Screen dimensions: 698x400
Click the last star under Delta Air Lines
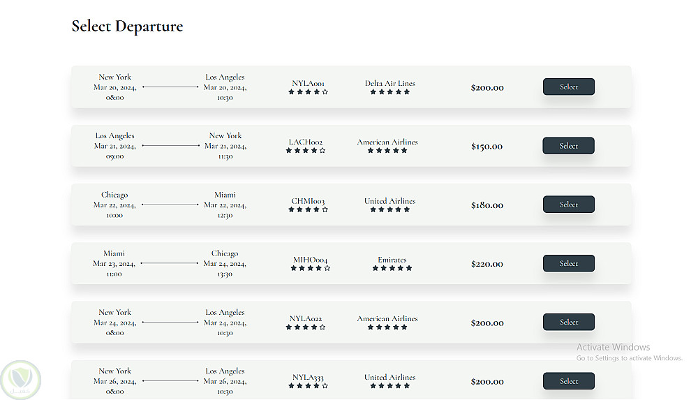coord(407,92)
